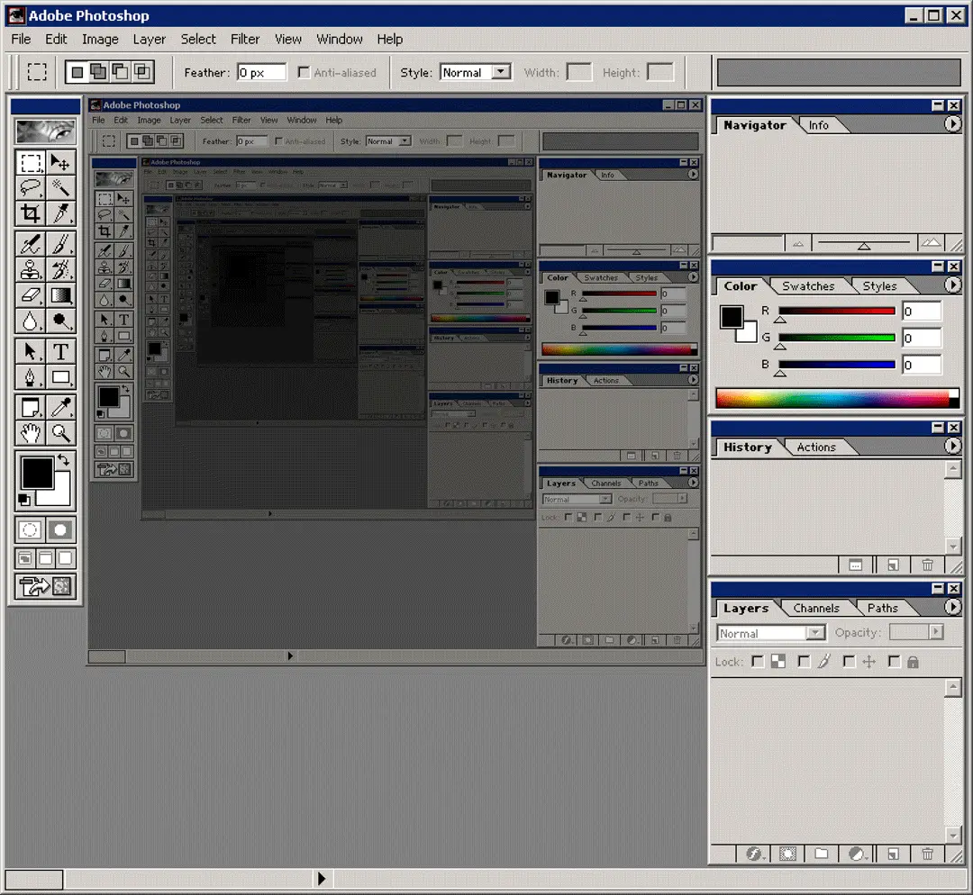This screenshot has height=895, width=973.
Task: Switch to Standard editing mode
Action: tap(31, 529)
